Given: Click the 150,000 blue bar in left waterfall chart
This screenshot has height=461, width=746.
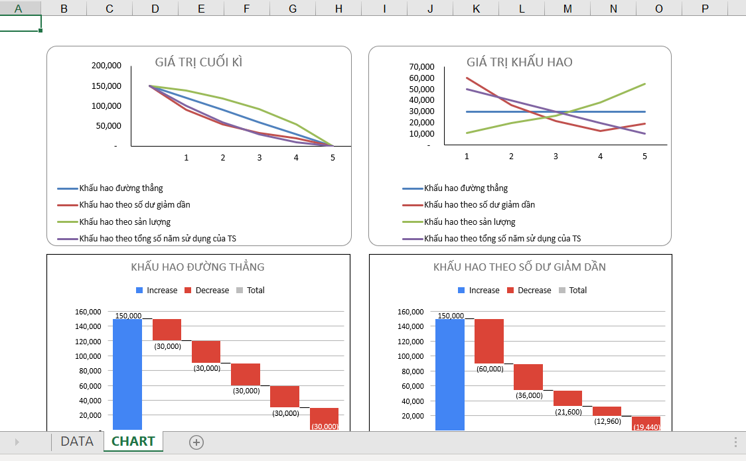Looking at the screenshot, I should (x=127, y=375).
